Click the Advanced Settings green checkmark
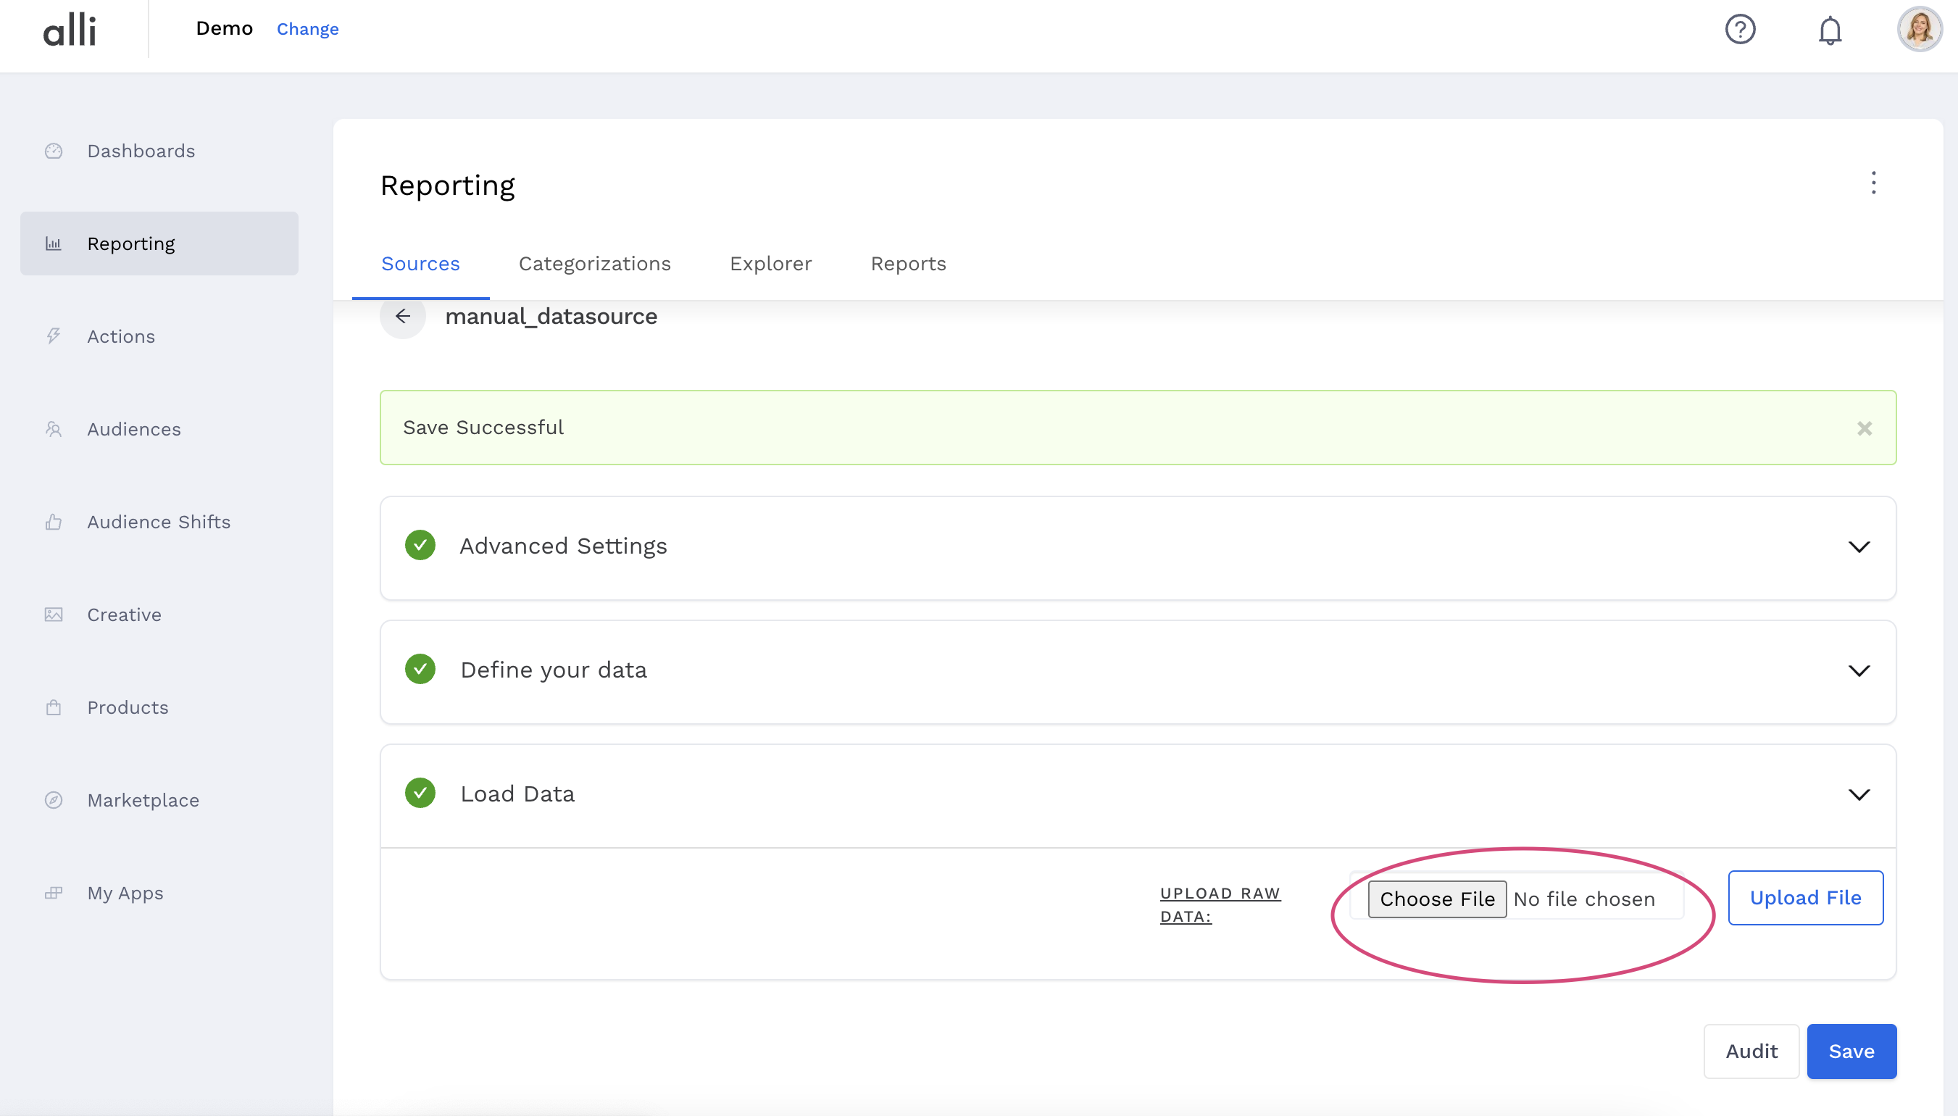 (420, 545)
